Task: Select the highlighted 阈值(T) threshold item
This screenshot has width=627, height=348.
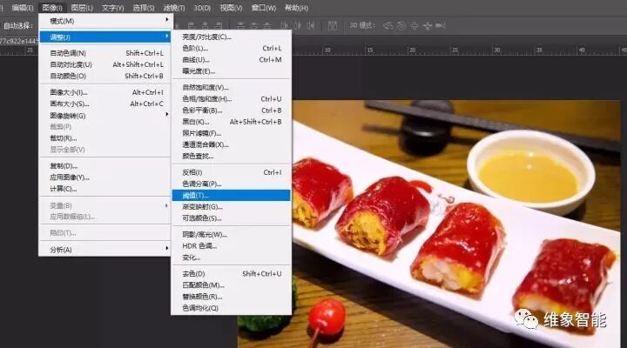Action: [231, 196]
